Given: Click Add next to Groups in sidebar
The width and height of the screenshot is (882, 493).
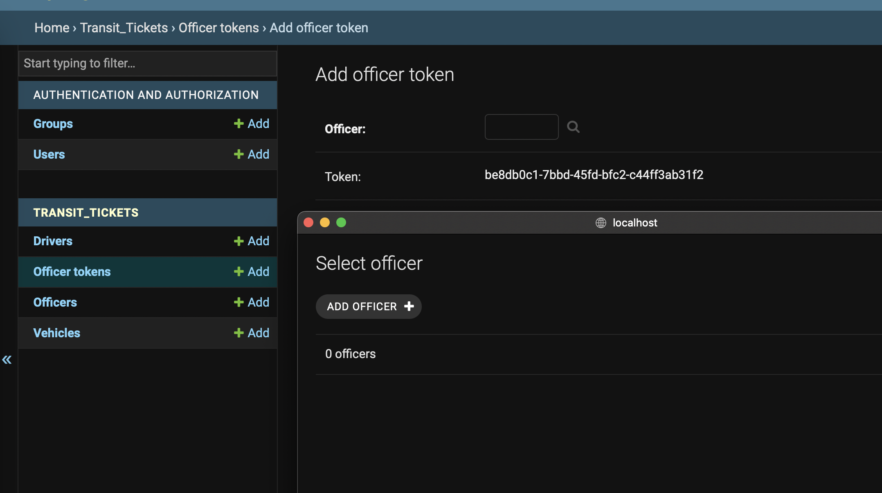Looking at the screenshot, I should click(x=252, y=123).
